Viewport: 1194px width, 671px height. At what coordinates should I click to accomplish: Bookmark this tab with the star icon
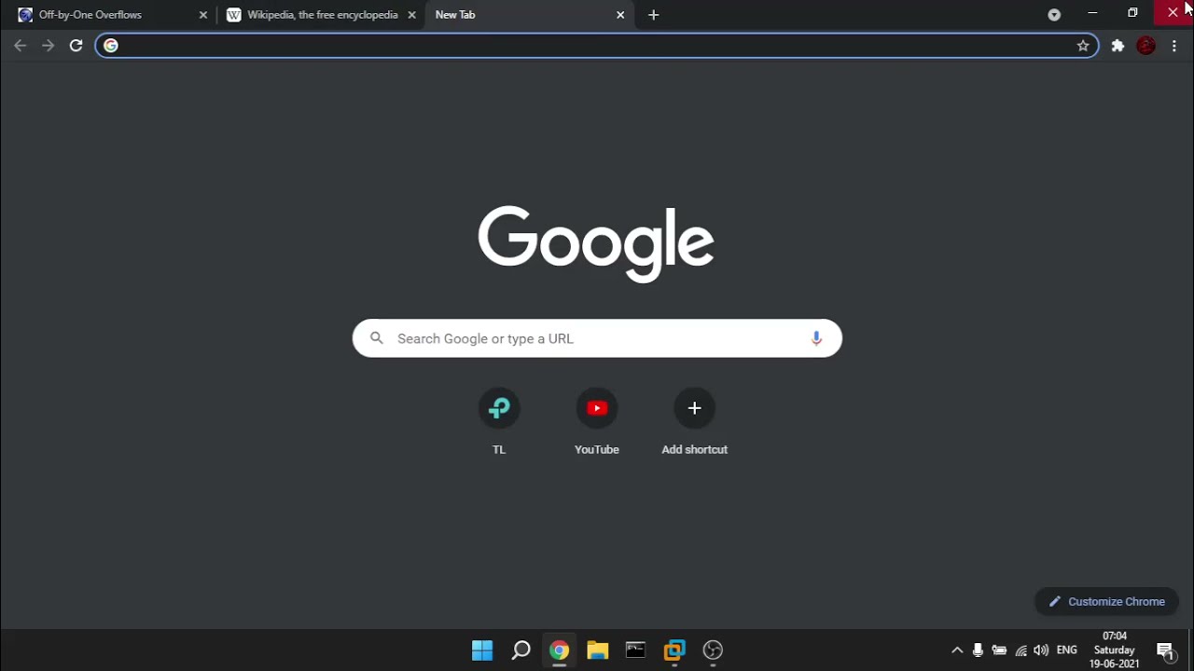pos(1083,46)
